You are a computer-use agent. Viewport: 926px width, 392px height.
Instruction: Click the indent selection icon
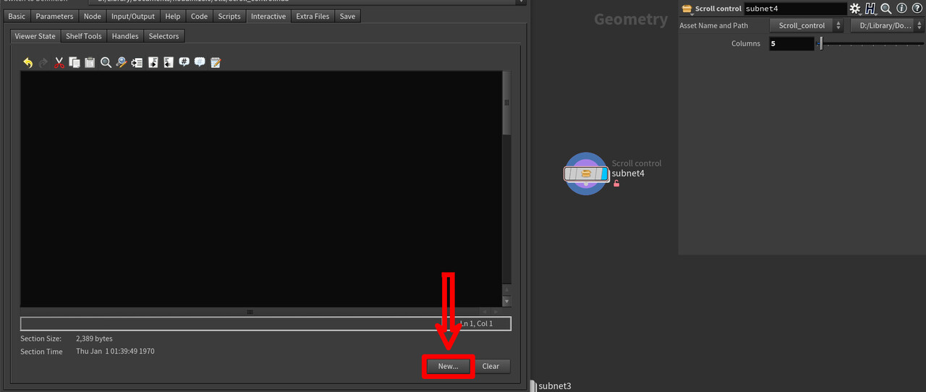pyautogui.click(x=153, y=63)
